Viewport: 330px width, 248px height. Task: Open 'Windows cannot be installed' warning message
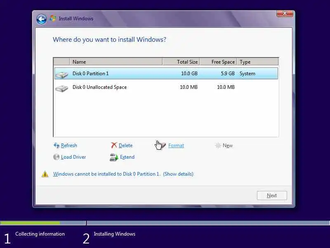pos(123,174)
